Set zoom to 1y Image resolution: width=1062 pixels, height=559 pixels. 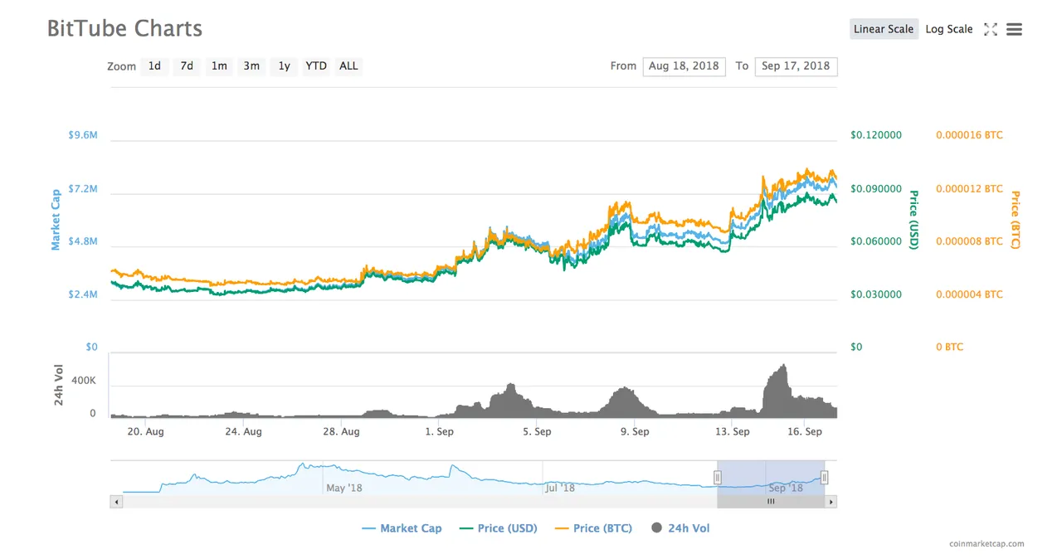[x=284, y=66]
